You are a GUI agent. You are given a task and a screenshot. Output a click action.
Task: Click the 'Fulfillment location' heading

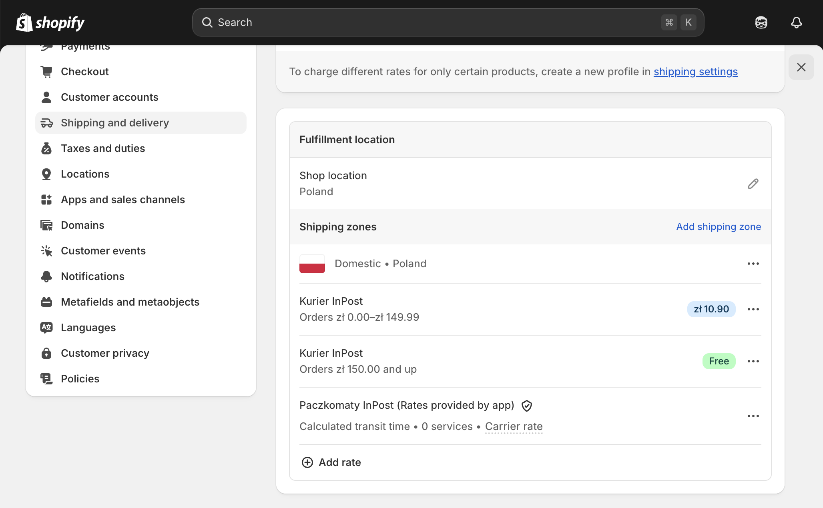tap(347, 140)
